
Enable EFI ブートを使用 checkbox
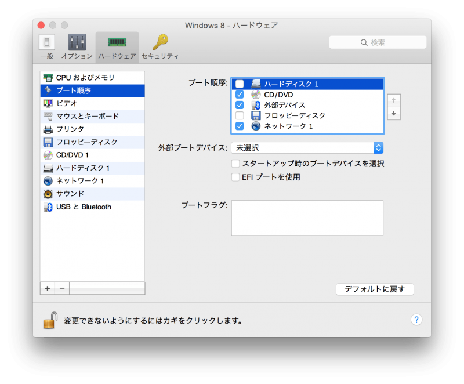(x=235, y=177)
